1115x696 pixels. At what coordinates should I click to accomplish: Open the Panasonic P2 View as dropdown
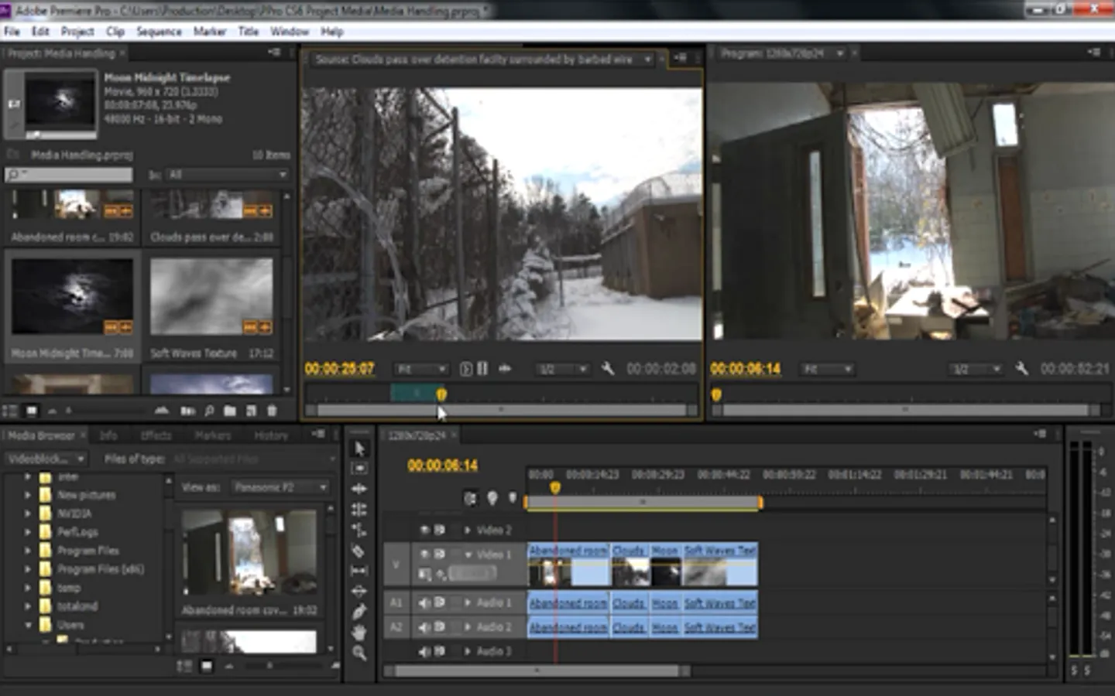click(280, 487)
